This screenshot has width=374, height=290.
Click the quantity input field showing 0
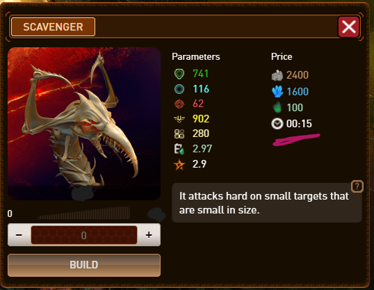(x=84, y=235)
